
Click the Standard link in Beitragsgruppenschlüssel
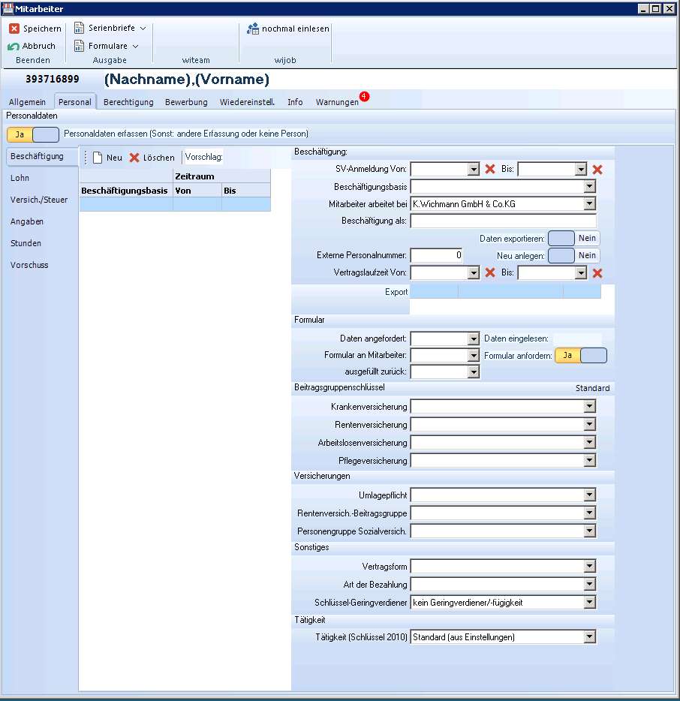[x=592, y=388]
